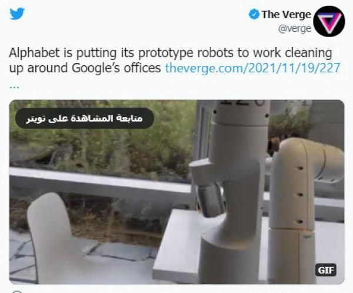Viewport: 353px width, 293px height.
Task: Play the robot arm GIF preview
Action: (176, 192)
